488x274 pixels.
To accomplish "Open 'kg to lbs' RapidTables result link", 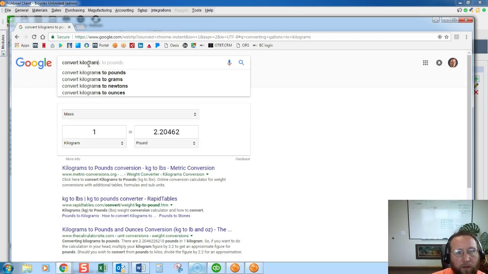I will pyautogui.click(x=120, y=199).
